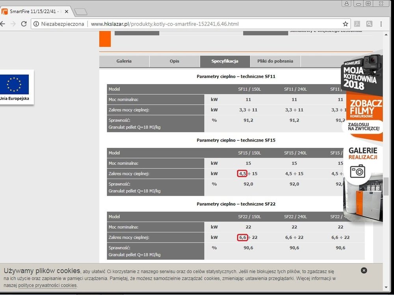Click the magnifier extension icon in the toolbar

pyautogui.click(x=369, y=24)
